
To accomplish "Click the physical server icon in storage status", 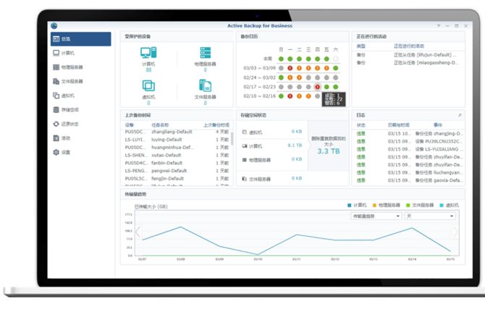I will tap(245, 160).
